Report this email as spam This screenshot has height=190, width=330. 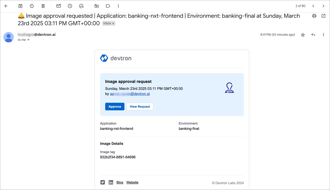click(32, 6)
